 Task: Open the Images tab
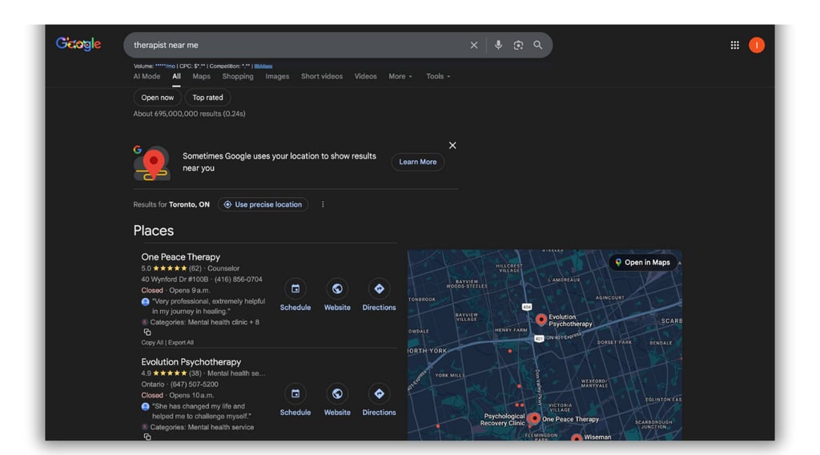click(277, 76)
